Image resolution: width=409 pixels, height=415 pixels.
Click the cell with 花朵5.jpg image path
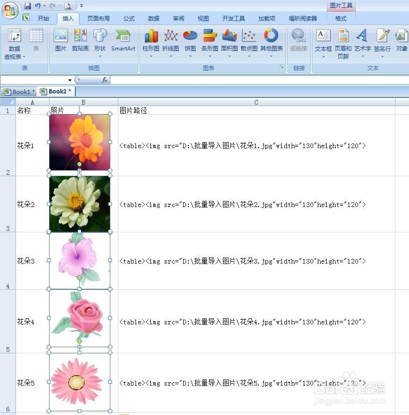[256, 383]
